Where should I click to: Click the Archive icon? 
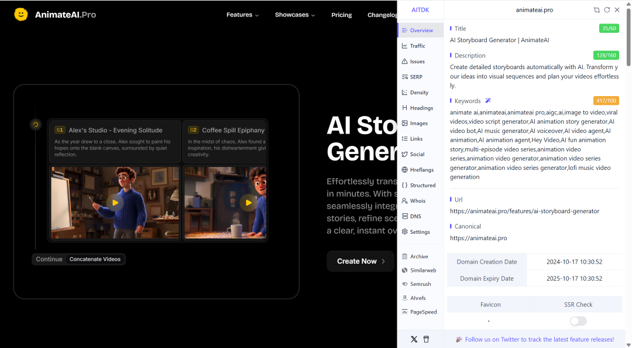coord(405,257)
